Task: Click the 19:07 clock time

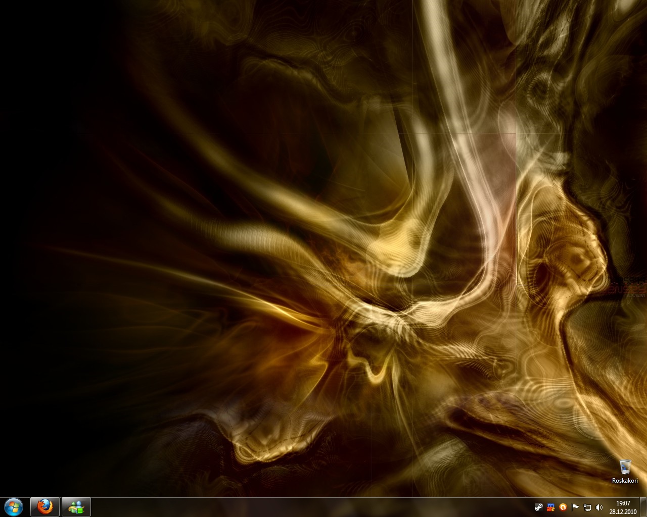Action: pyautogui.click(x=623, y=503)
